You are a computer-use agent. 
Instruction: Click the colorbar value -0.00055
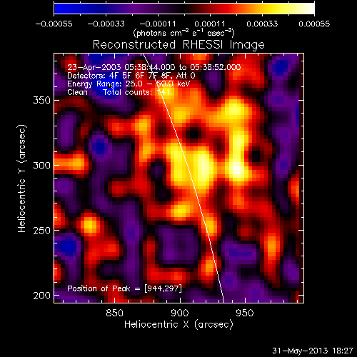(54, 24)
